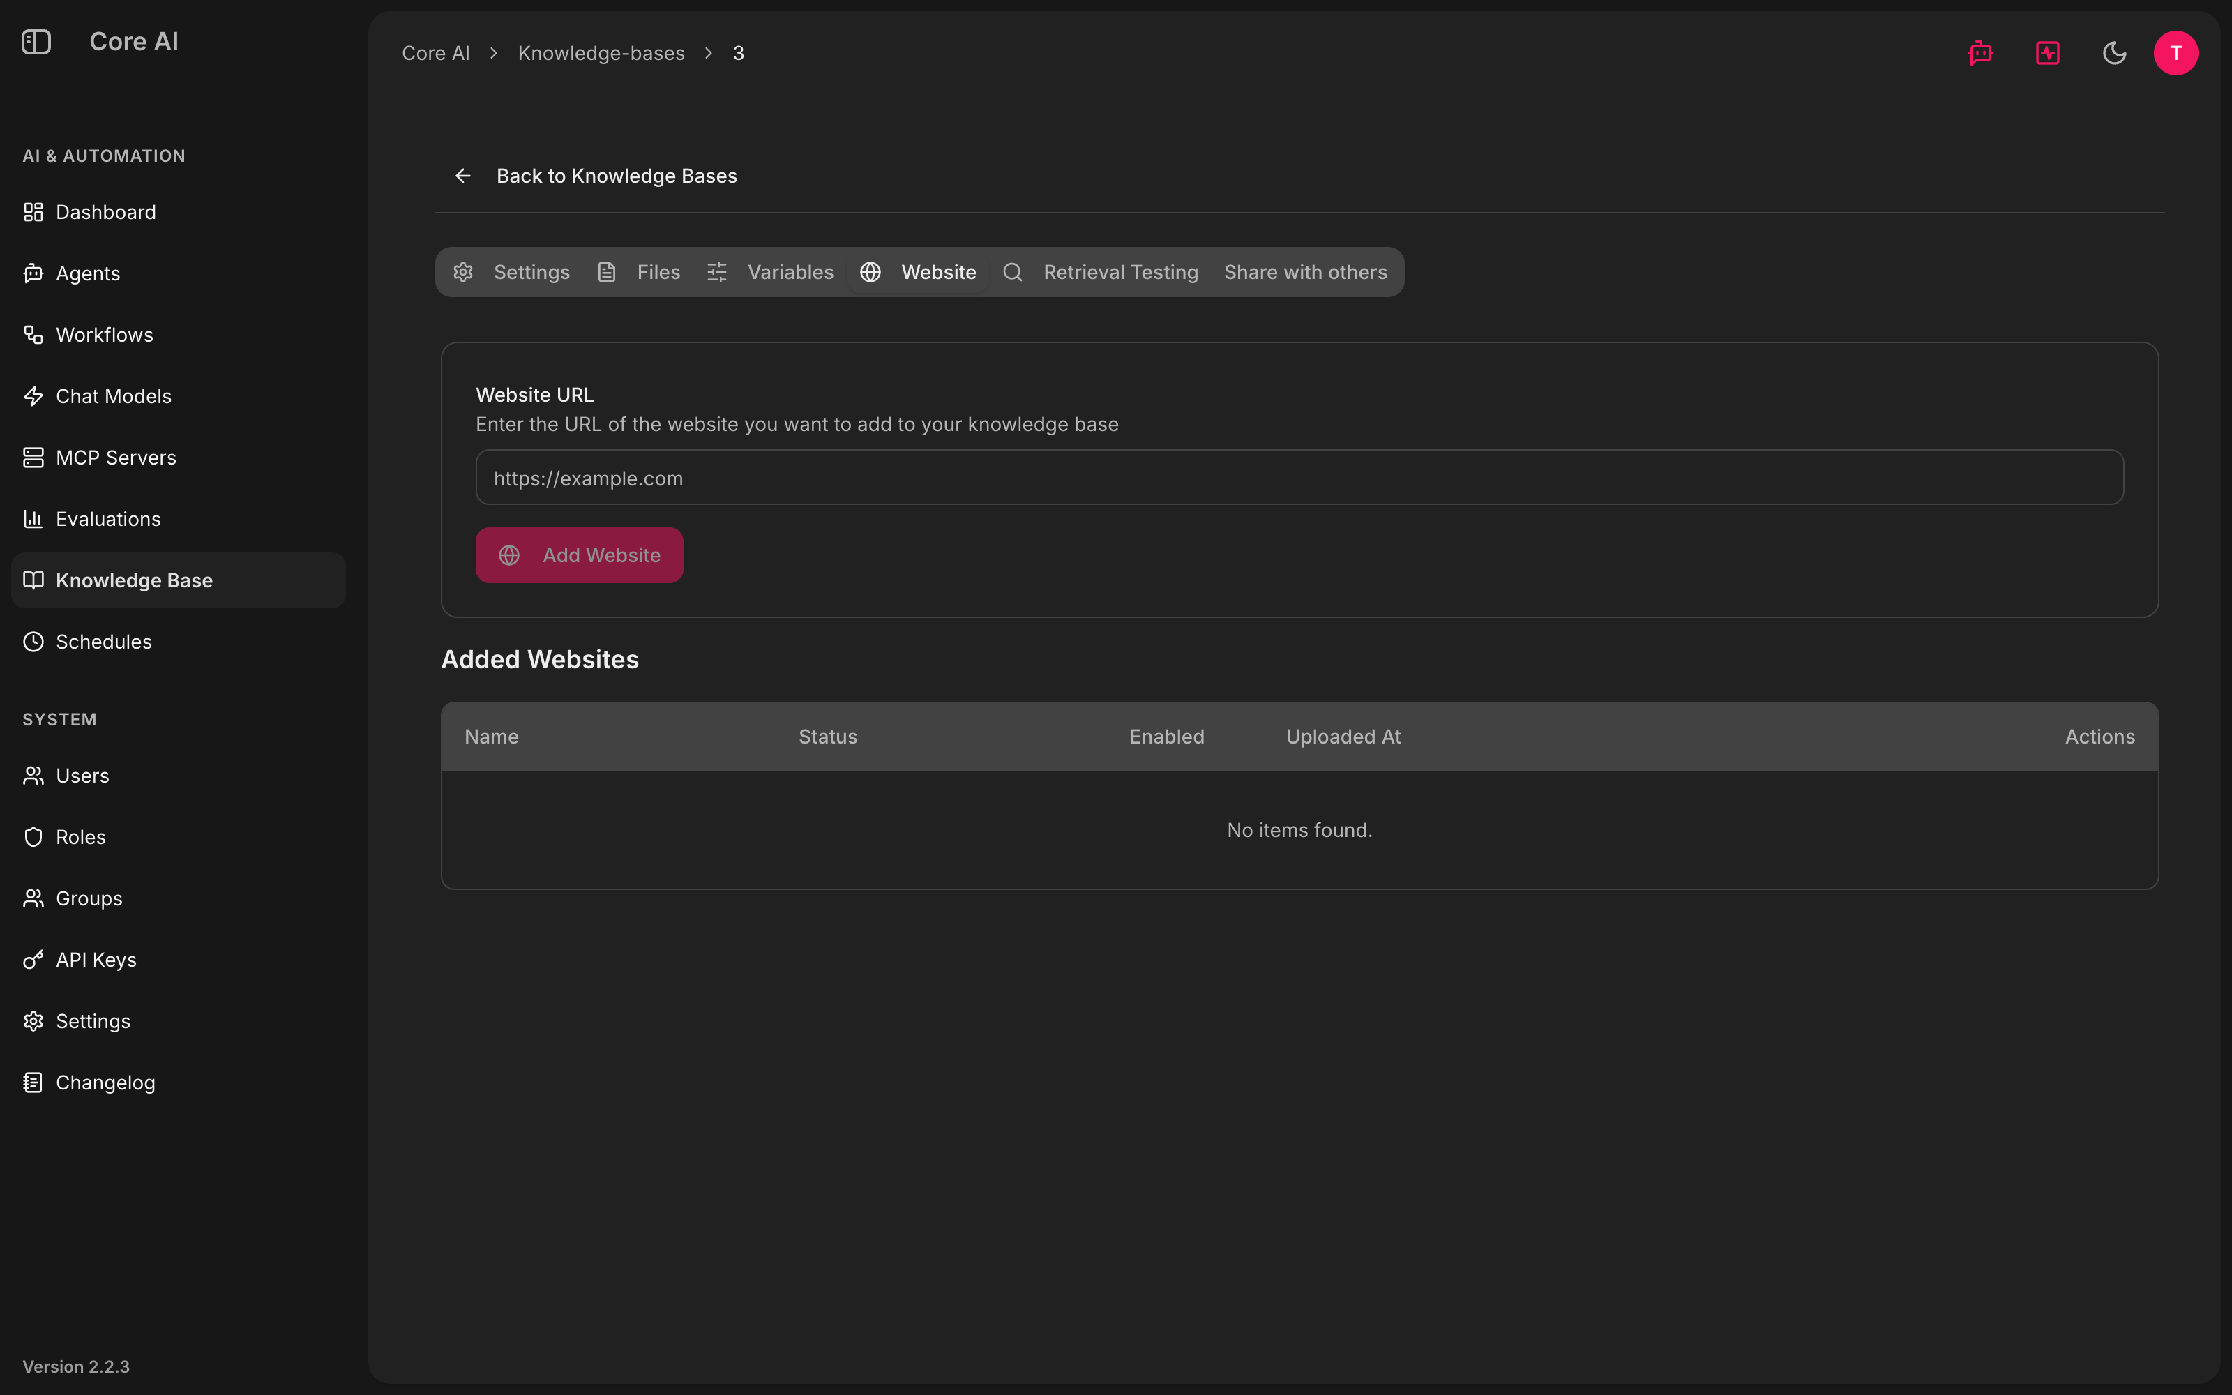Click the Knowledge Base book icon

pos(33,580)
